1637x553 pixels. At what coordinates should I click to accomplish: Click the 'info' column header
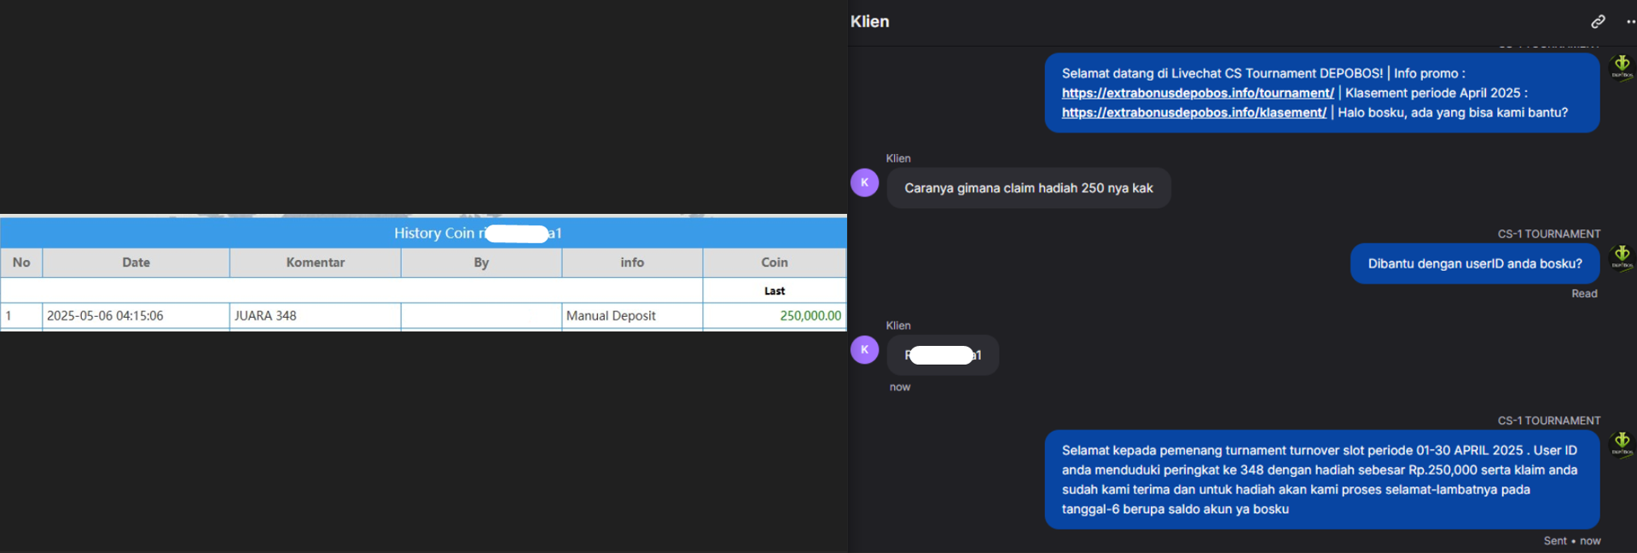pos(632,262)
